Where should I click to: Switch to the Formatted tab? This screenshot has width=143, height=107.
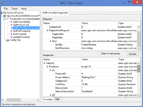coord(48,99)
